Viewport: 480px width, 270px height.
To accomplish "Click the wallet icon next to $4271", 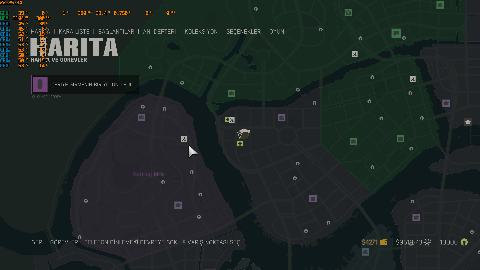I will 384,242.
